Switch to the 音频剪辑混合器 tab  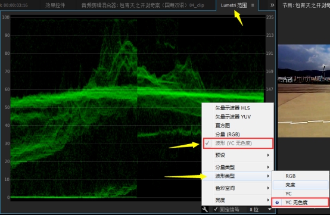click(143, 5)
